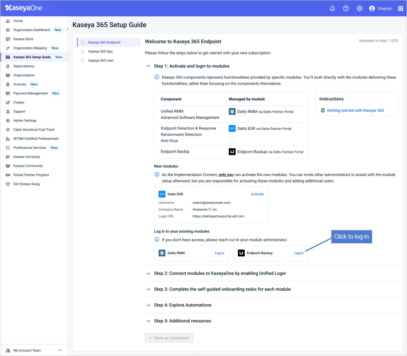This screenshot has width=407, height=356.
Task: Collapse Step 1 Activate and login section
Action: (148, 66)
